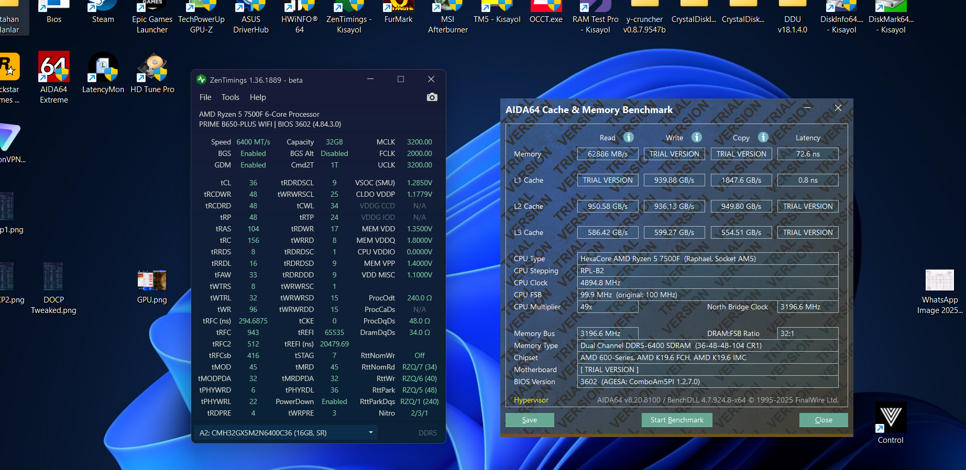966x470 pixels.
Task: Click the Hypervisor label in AIDA64
Action: pos(531,400)
